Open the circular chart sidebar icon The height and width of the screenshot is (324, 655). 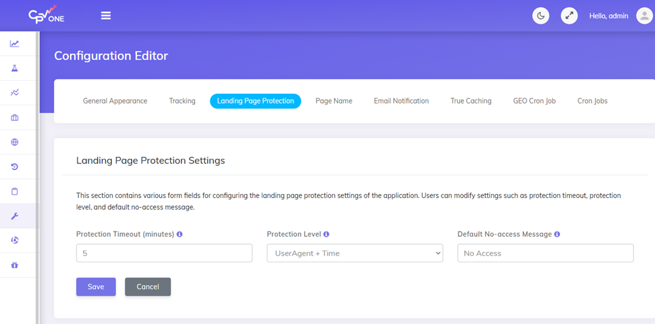pyautogui.click(x=14, y=241)
